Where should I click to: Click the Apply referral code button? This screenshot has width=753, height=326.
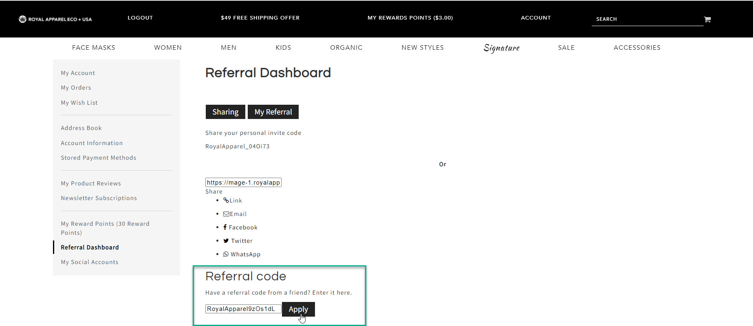pos(298,309)
